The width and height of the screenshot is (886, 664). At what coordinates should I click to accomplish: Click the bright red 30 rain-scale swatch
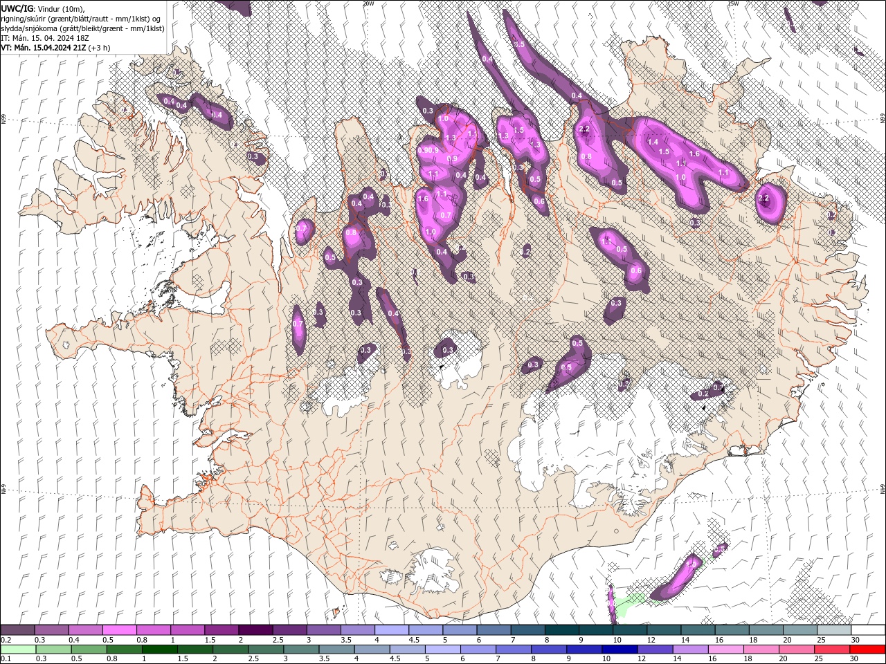867,649
